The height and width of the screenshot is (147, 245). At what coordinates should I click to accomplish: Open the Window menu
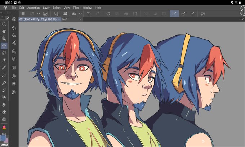click(87, 8)
